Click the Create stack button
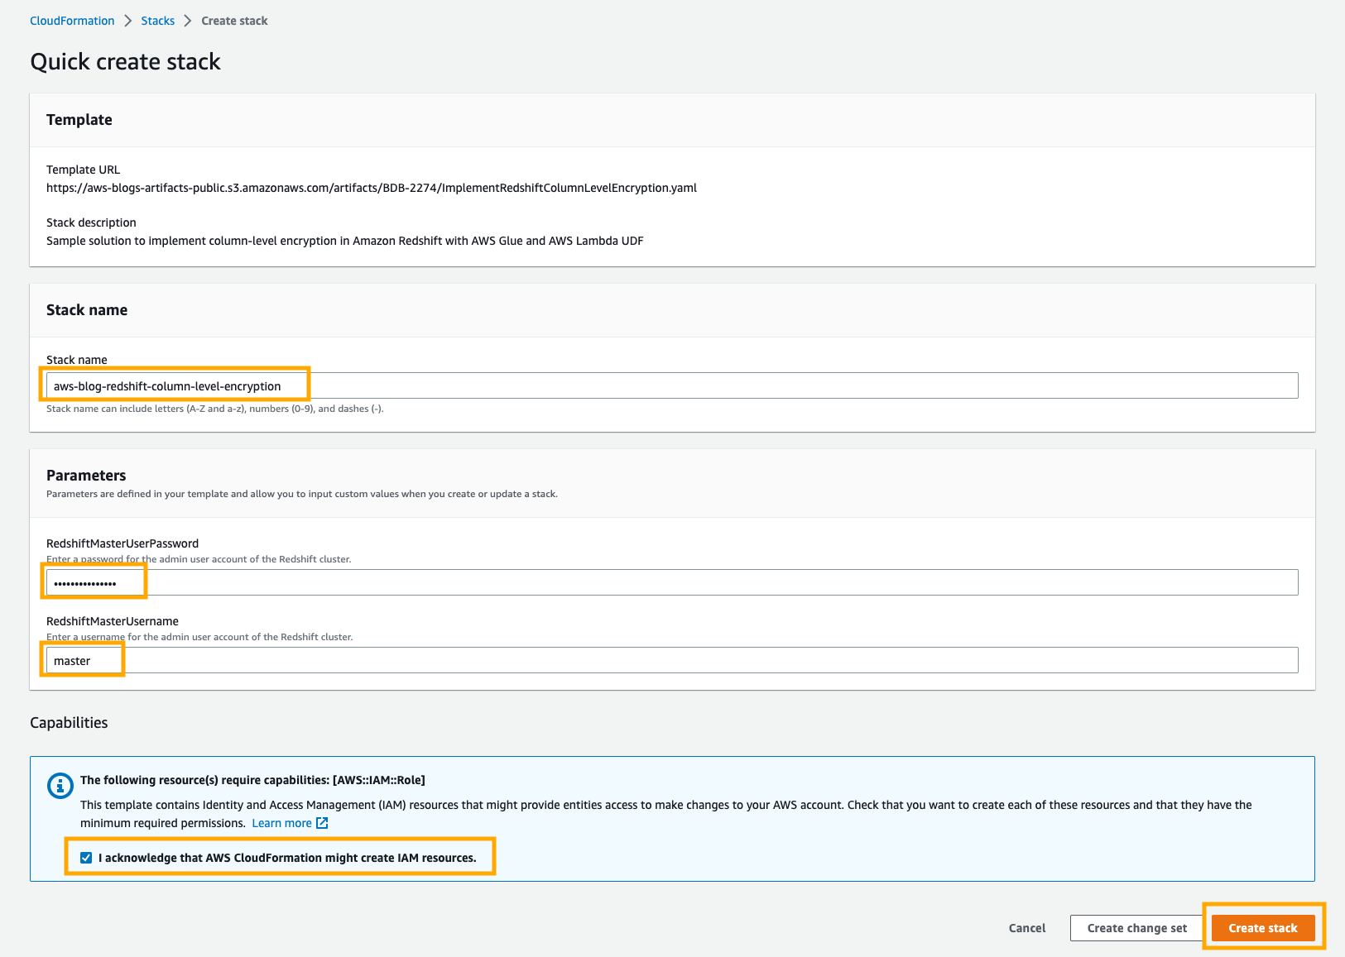 1263,928
